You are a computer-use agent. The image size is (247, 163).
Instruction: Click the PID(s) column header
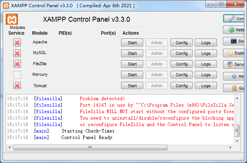click(x=65, y=33)
